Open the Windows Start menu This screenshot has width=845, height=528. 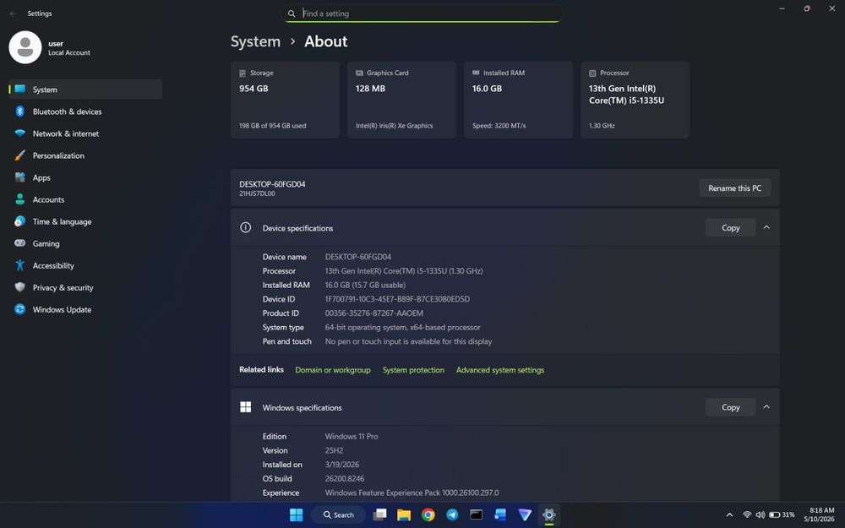coord(296,515)
